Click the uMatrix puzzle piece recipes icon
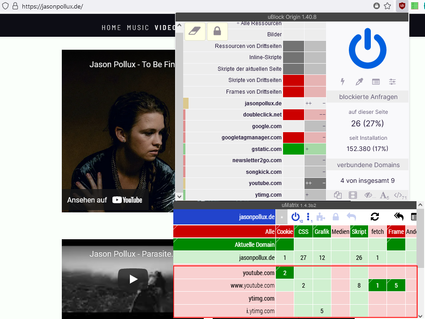Screen dimensions: 425x319 point(321,217)
